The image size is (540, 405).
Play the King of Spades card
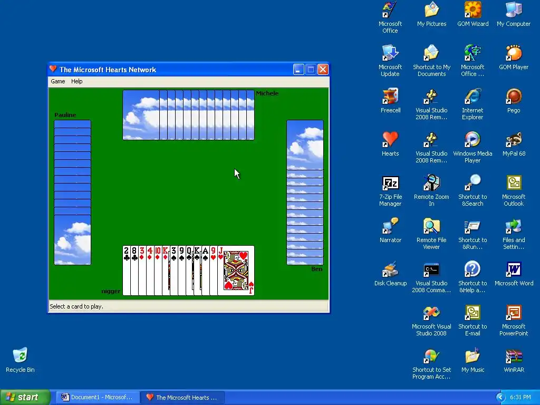(198, 271)
